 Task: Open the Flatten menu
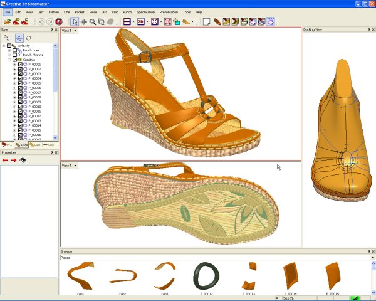pos(54,12)
